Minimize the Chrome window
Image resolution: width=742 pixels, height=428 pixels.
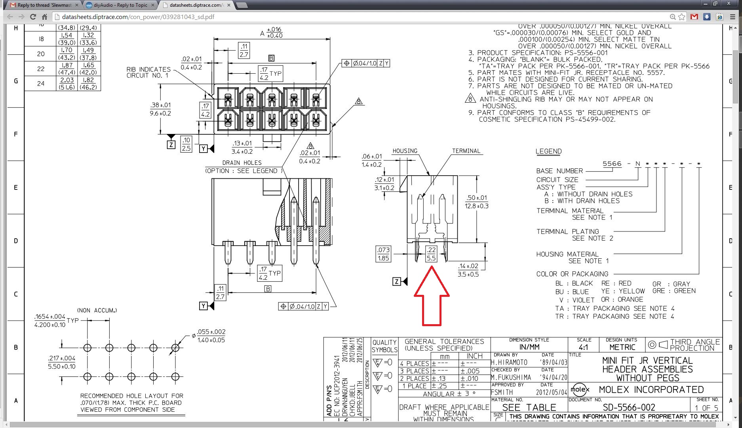click(x=706, y=4)
